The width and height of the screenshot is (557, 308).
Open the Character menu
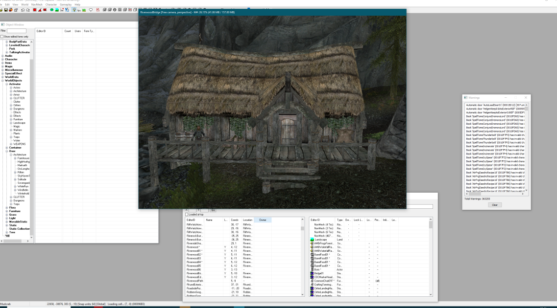pyautogui.click(x=51, y=4)
